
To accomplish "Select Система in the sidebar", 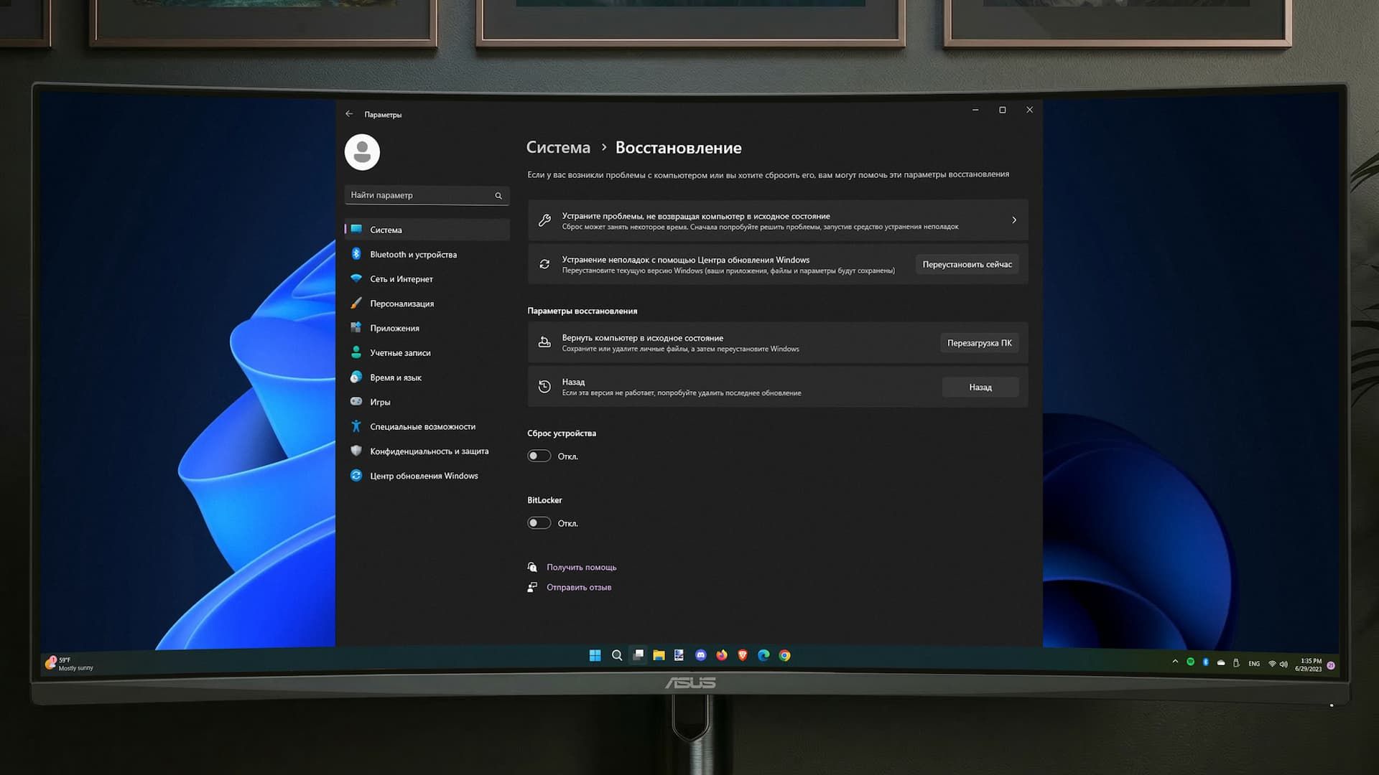I will pyautogui.click(x=427, y=230).
